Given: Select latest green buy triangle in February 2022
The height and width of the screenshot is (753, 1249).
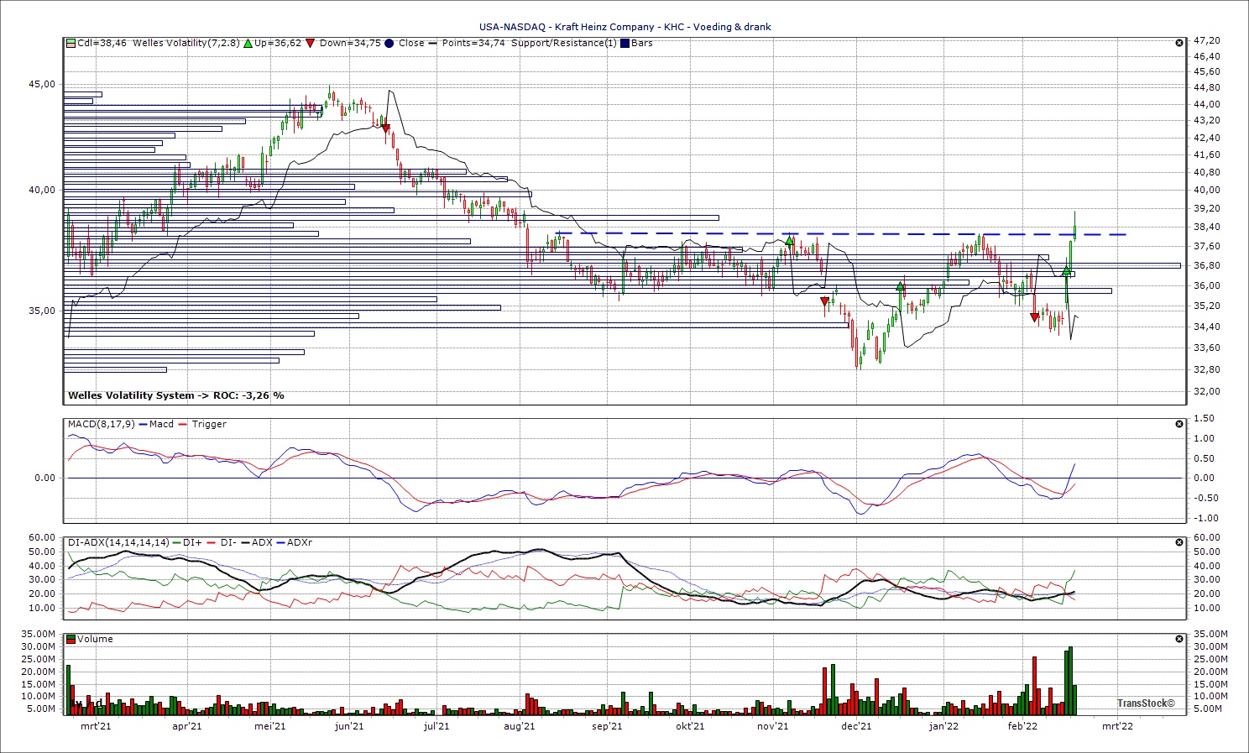Looking at the screenshot, I should pos(1066,270).
